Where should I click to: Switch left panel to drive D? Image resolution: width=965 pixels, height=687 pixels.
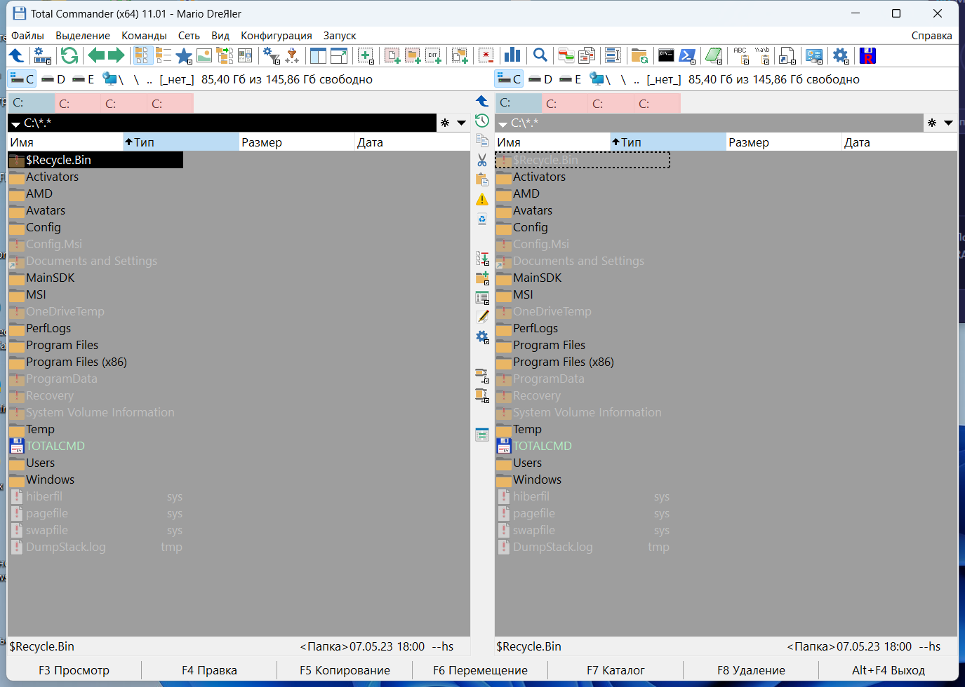pyautogui.click(x=53, y=79)
